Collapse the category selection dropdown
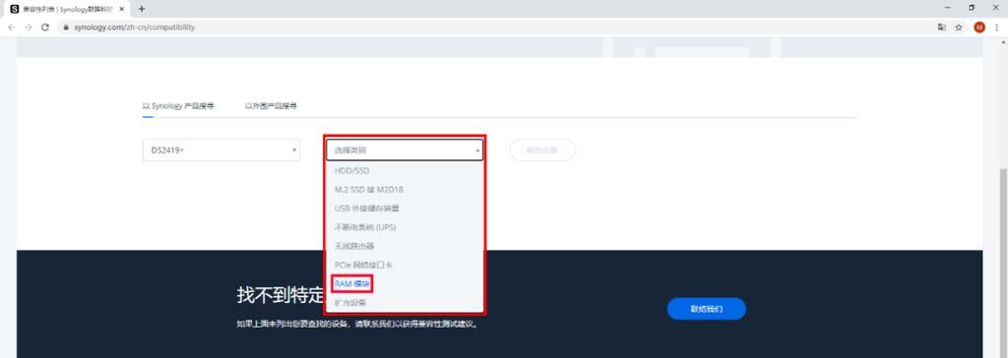 405,149
